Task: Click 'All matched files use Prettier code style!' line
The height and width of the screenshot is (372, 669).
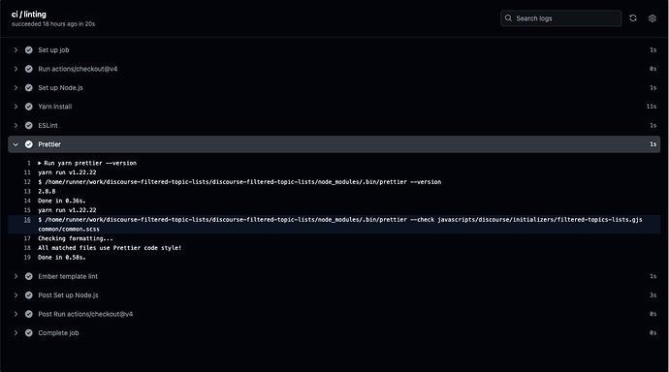Action: pos(110,248)
